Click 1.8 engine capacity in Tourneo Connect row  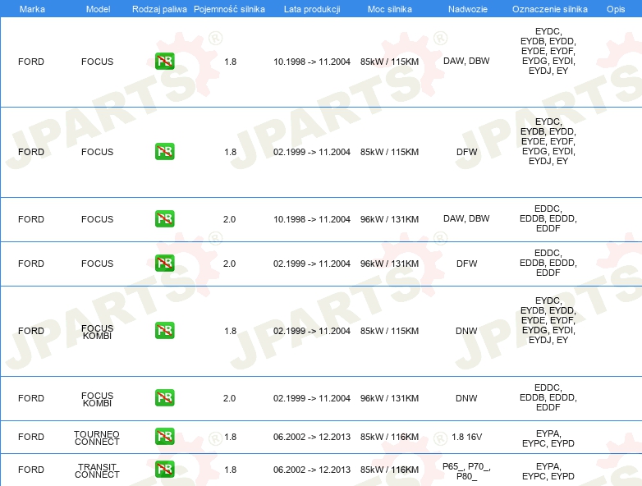tap(230, 437)
